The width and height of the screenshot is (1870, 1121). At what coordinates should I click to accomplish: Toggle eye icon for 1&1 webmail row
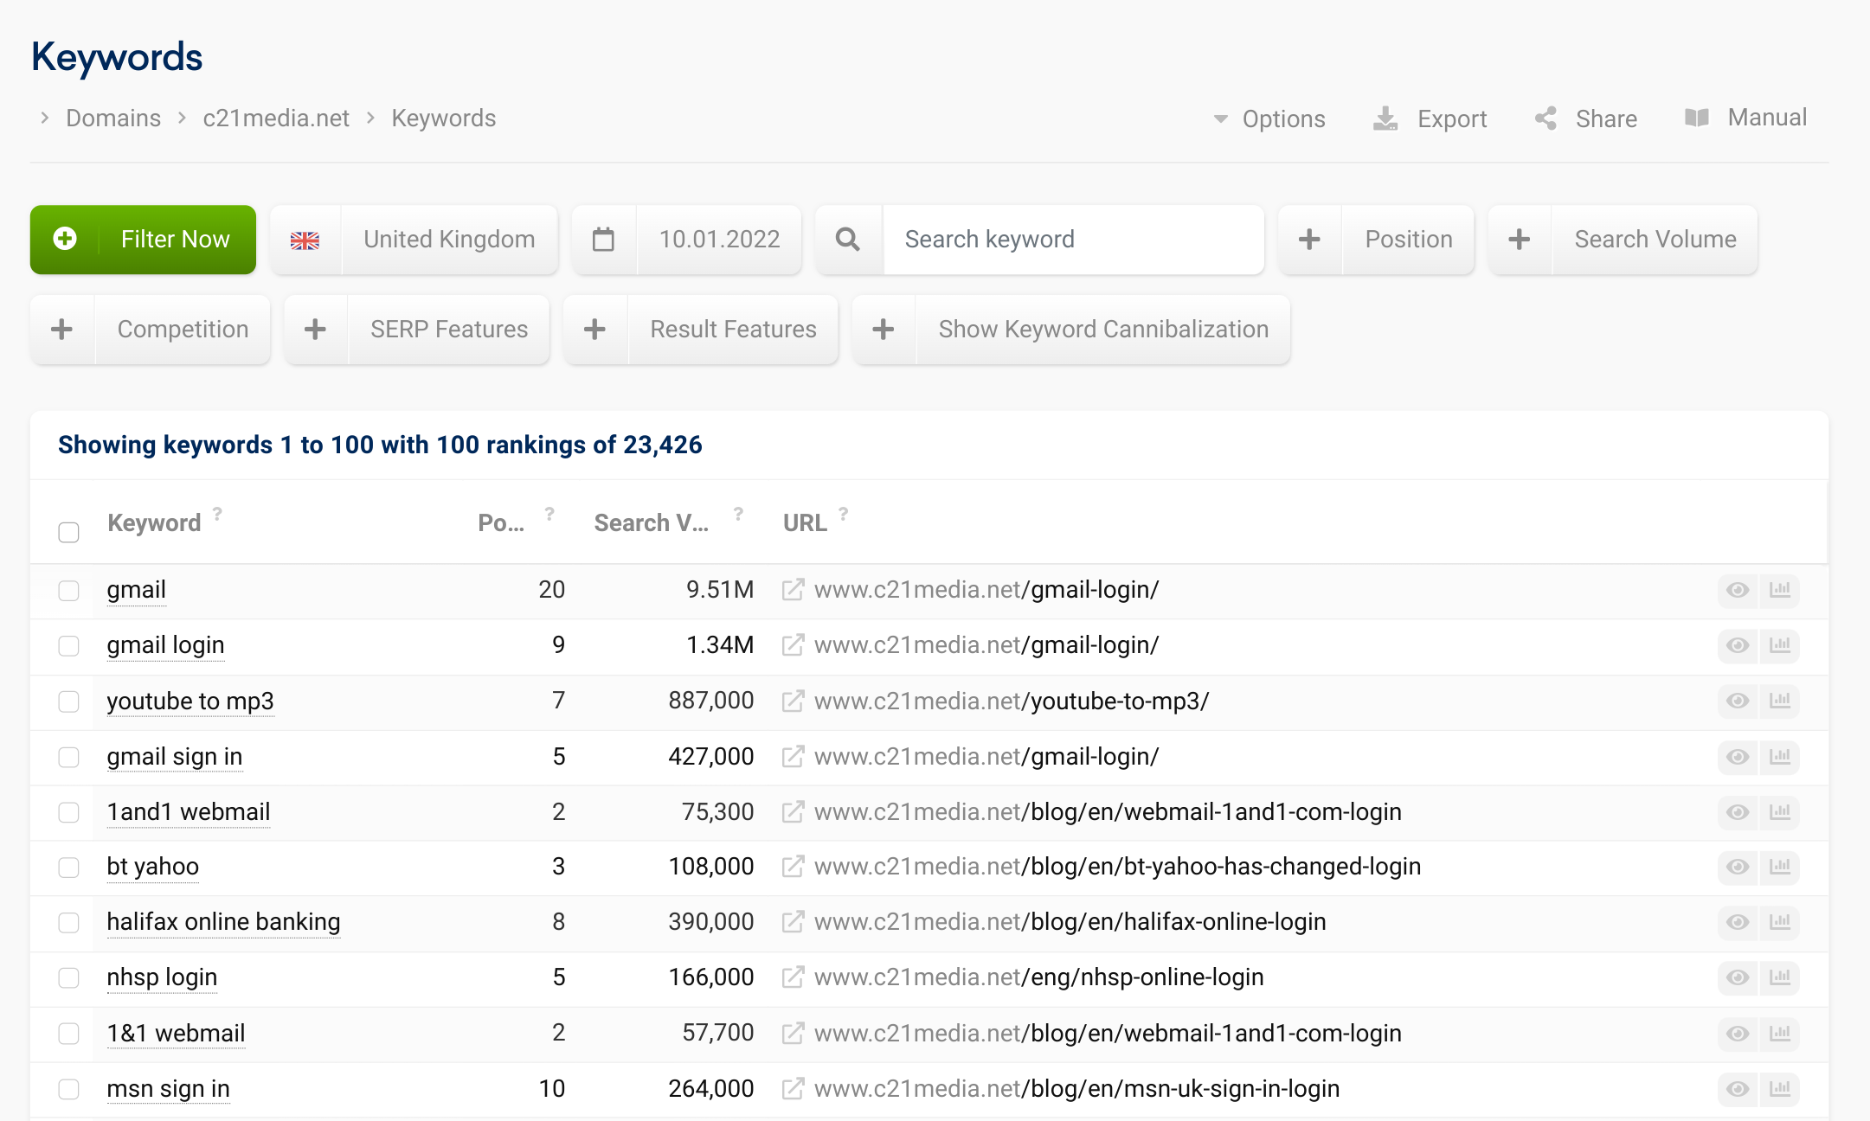(x=1738, y=1034)
